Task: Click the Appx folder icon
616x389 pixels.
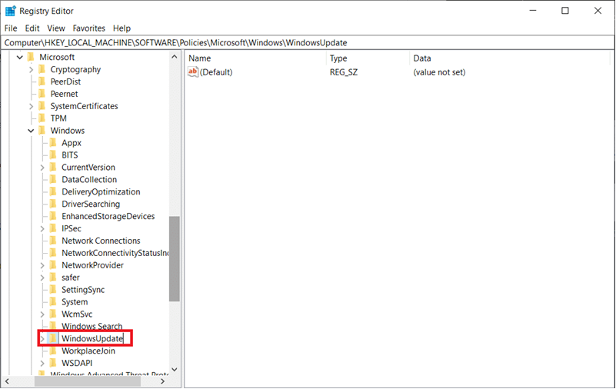Action: point(53,143)
